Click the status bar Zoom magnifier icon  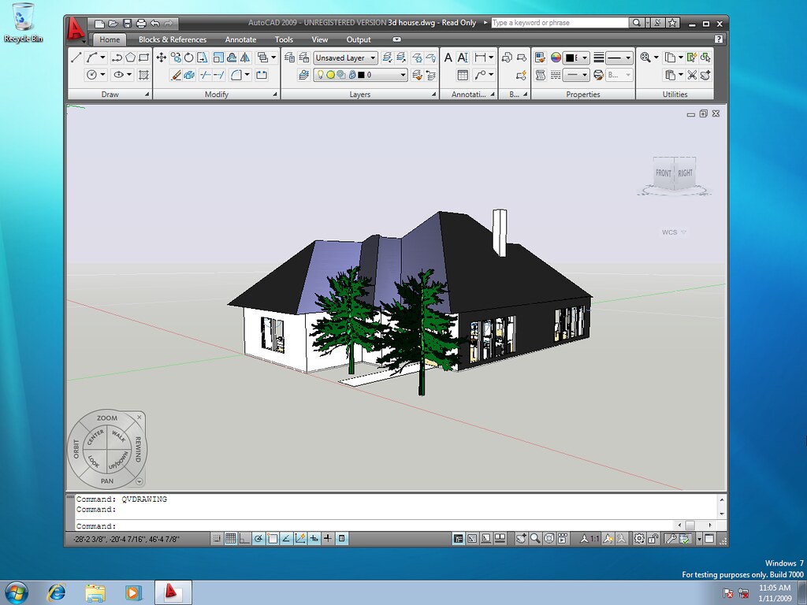(535, 539)
